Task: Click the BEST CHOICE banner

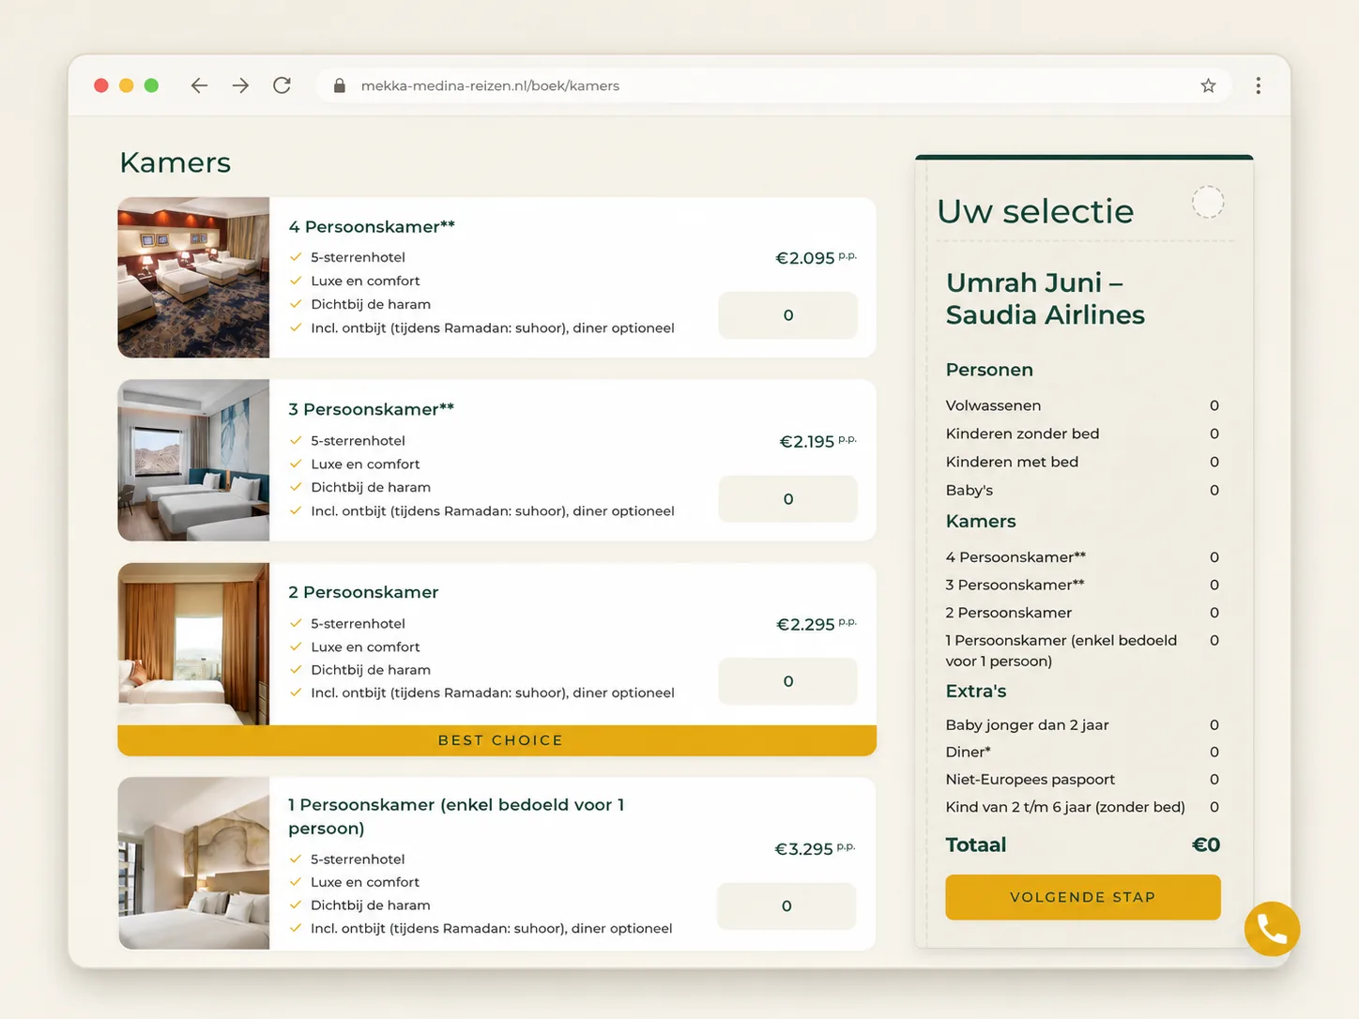Action: (497, 740)
